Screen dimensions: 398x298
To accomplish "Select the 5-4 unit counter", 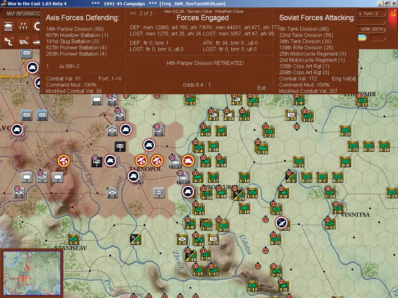I will click(199, 147).
